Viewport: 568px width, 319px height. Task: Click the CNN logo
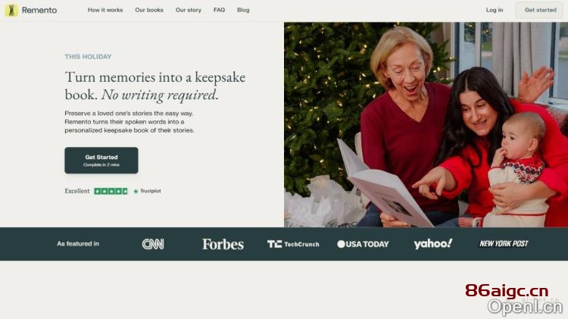click(x=153, y=244)
